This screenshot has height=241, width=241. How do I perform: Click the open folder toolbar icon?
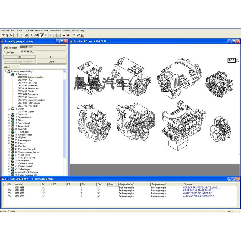36,35
